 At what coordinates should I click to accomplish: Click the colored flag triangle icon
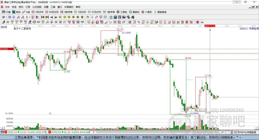pos(37,17)
